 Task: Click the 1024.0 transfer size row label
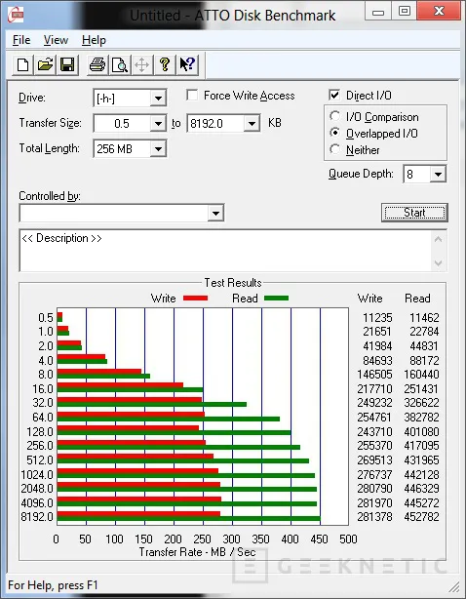point(37,474)
